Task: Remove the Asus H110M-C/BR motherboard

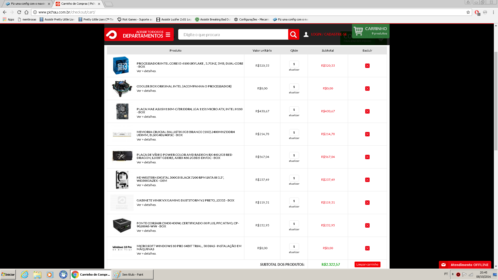Action: click(367, 111)
